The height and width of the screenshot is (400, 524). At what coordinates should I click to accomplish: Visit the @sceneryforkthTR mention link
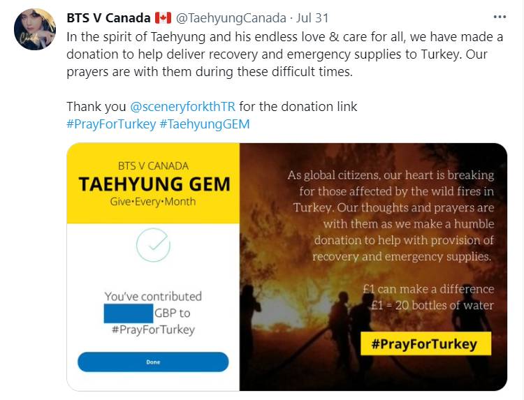[x=183, y=107]
